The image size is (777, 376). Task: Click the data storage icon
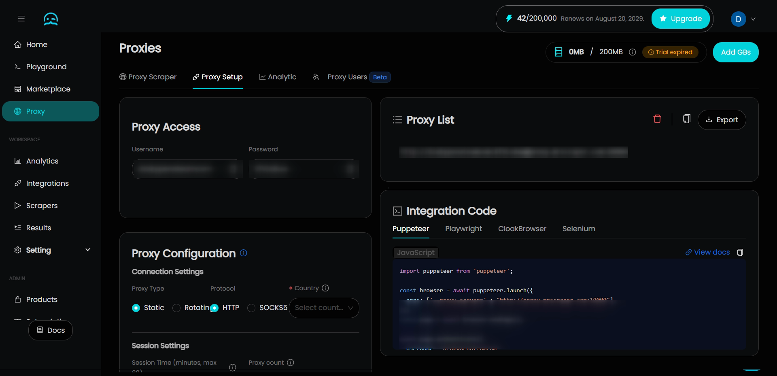click(558, 52)
